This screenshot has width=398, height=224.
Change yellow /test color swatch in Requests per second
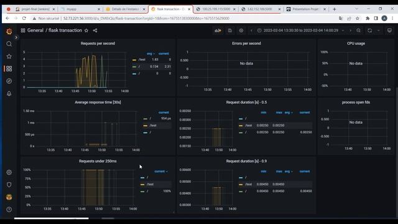(x=134, y=60)
